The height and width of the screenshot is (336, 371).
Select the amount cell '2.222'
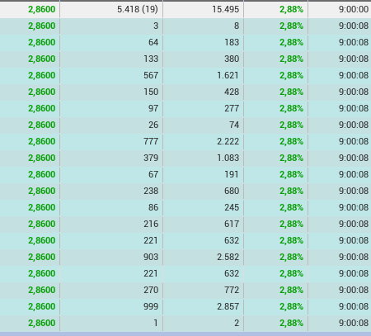tap(203, 141)
